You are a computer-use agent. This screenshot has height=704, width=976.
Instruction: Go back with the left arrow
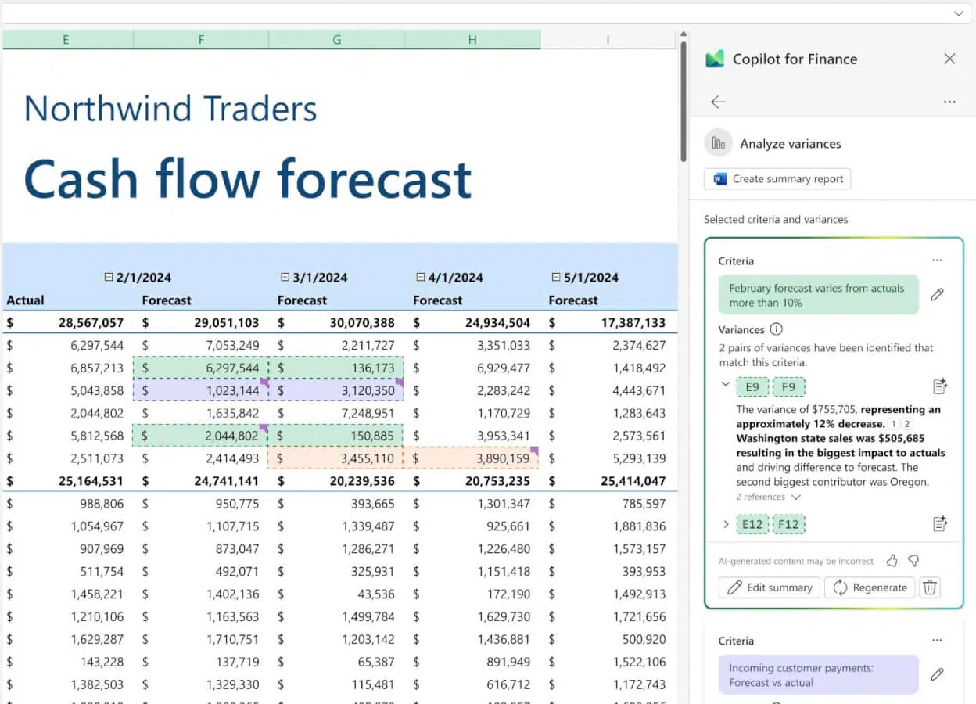point(718,102)
